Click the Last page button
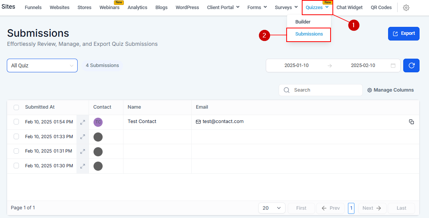 pos(401,208)
